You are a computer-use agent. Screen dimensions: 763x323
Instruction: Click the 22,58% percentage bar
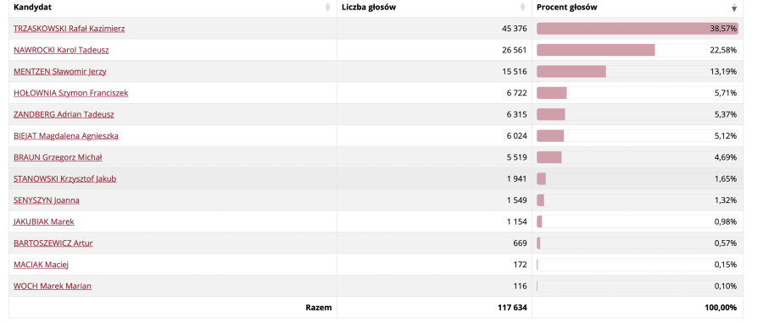tap(596, 50)
